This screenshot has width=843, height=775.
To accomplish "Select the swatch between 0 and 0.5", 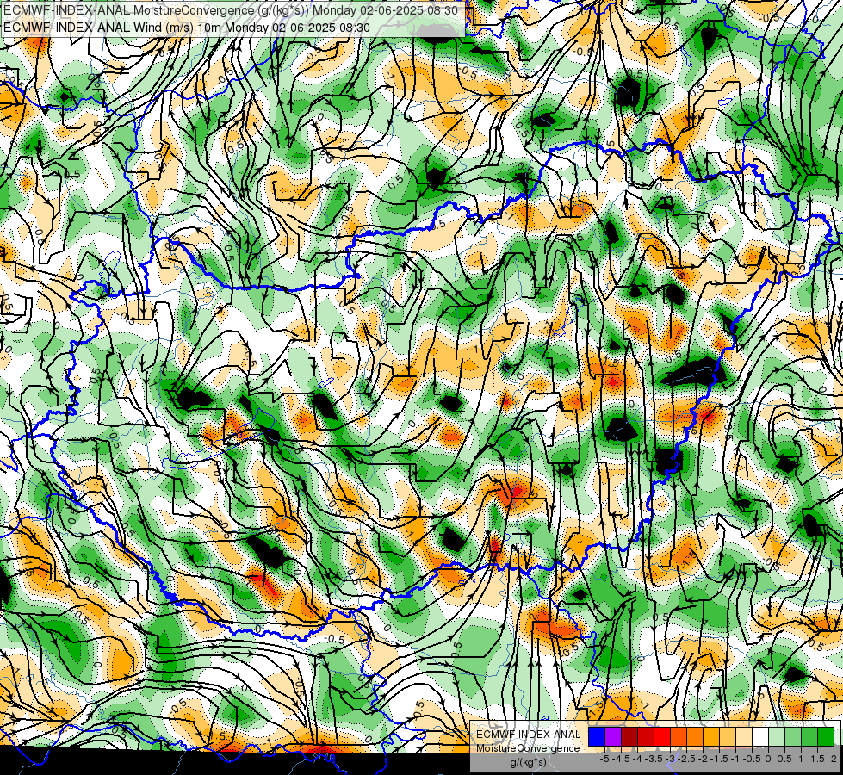I will coord(777,736).
